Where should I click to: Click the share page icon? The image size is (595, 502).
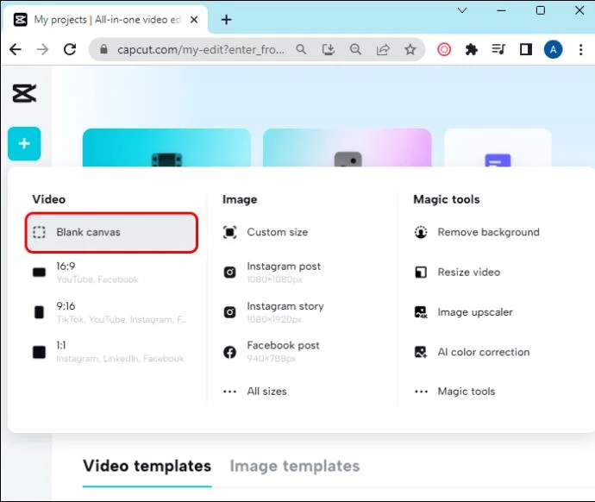[383, 49]
